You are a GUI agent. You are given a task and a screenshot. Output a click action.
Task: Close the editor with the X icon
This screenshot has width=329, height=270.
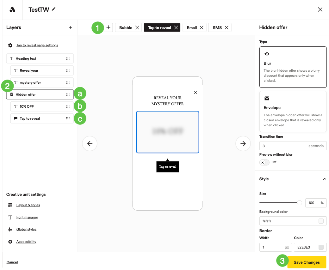click(x=320, y=9)
